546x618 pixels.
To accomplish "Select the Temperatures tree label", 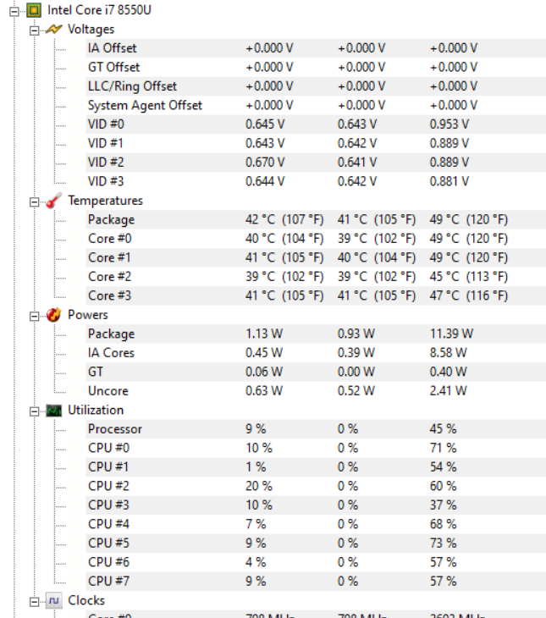I will [x=105, y=201].
